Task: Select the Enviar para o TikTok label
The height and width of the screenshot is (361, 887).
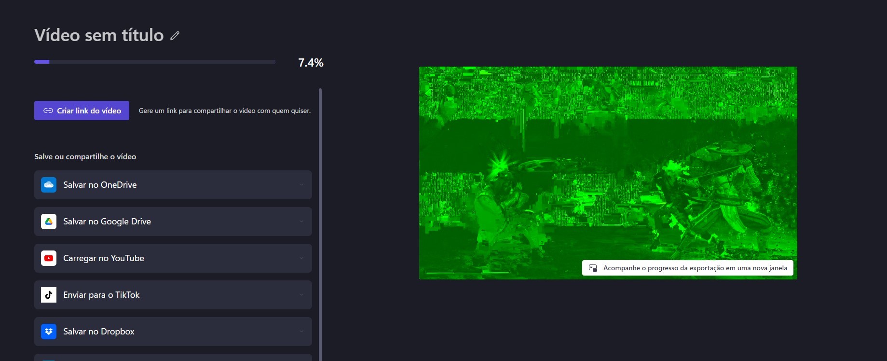Action: [x=101, y=295]
